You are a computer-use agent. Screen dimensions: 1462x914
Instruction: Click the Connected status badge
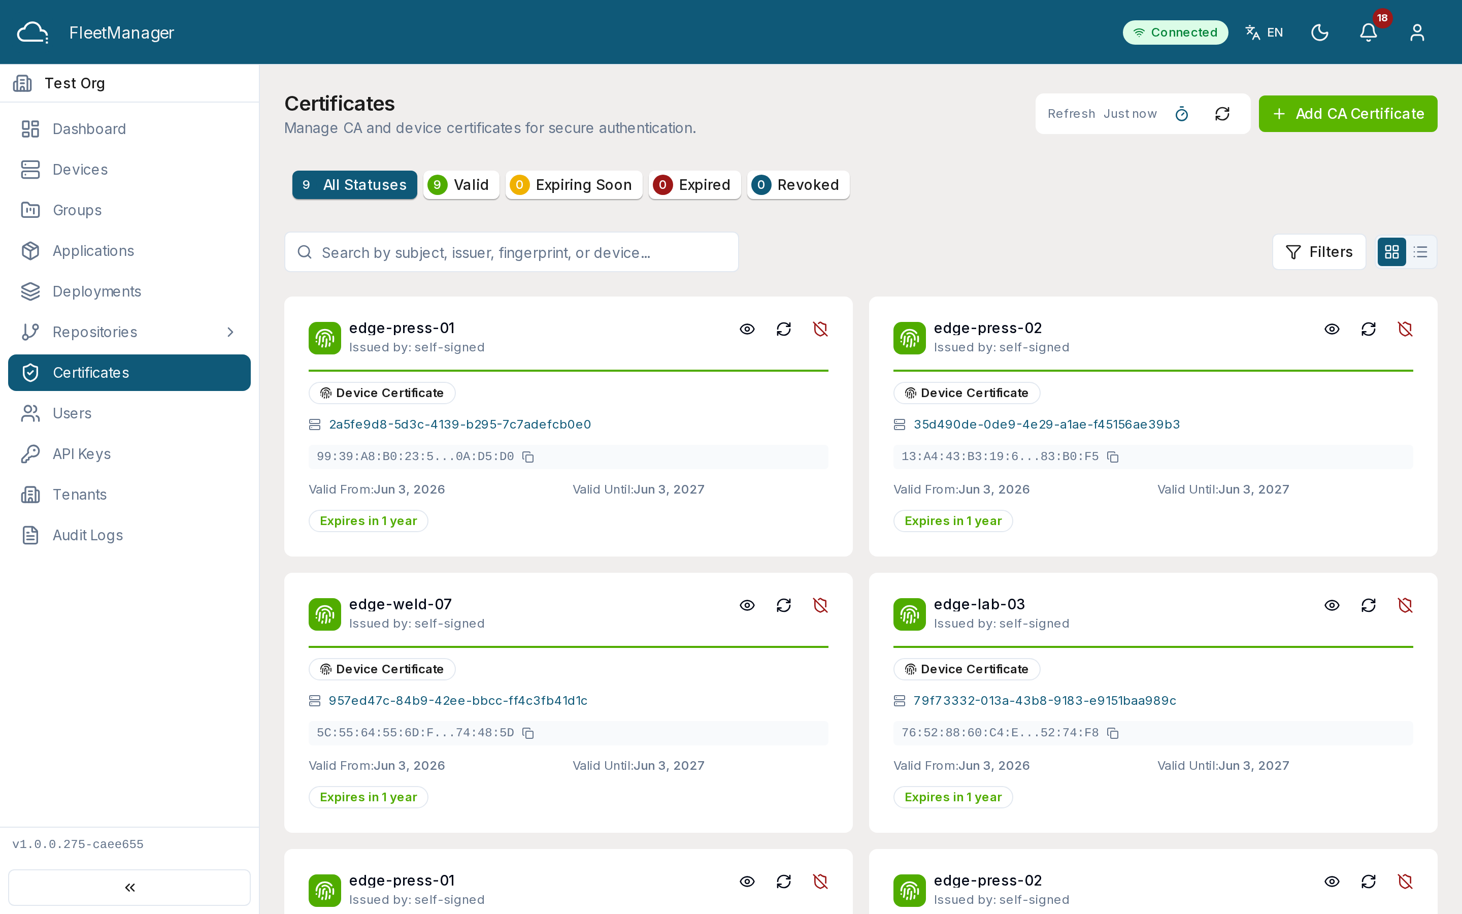click(1175, 32)
